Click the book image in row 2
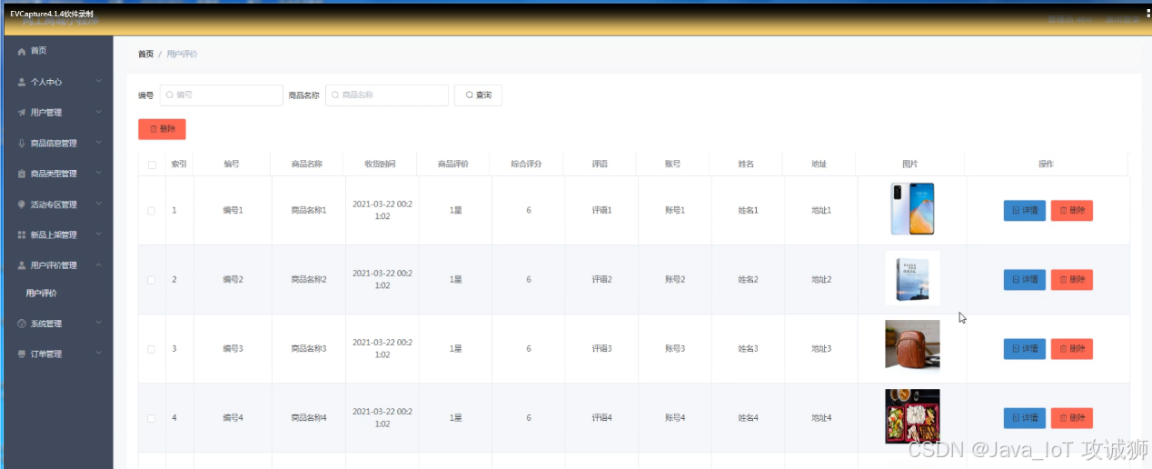 tap(912, 278)
